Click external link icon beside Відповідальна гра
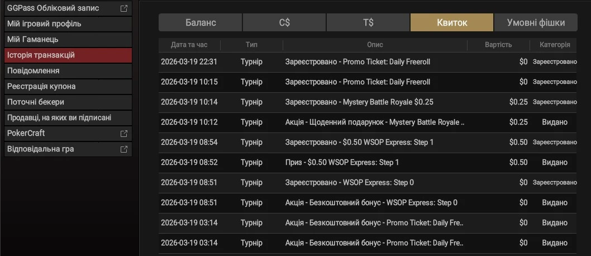The image size is (591, 256). tap(124, 149)
